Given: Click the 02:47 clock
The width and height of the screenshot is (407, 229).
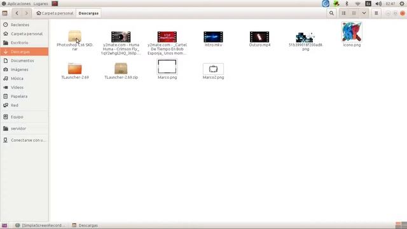Looking at the screenshot, I should tap(390, 4).
